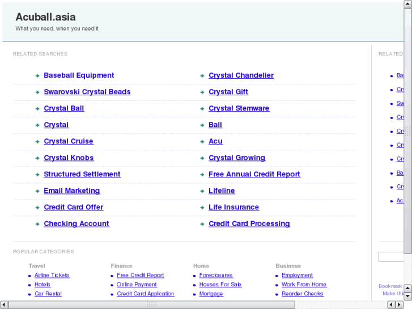Click the Lifeline link
412x309 pixels.
coord(222,191)
